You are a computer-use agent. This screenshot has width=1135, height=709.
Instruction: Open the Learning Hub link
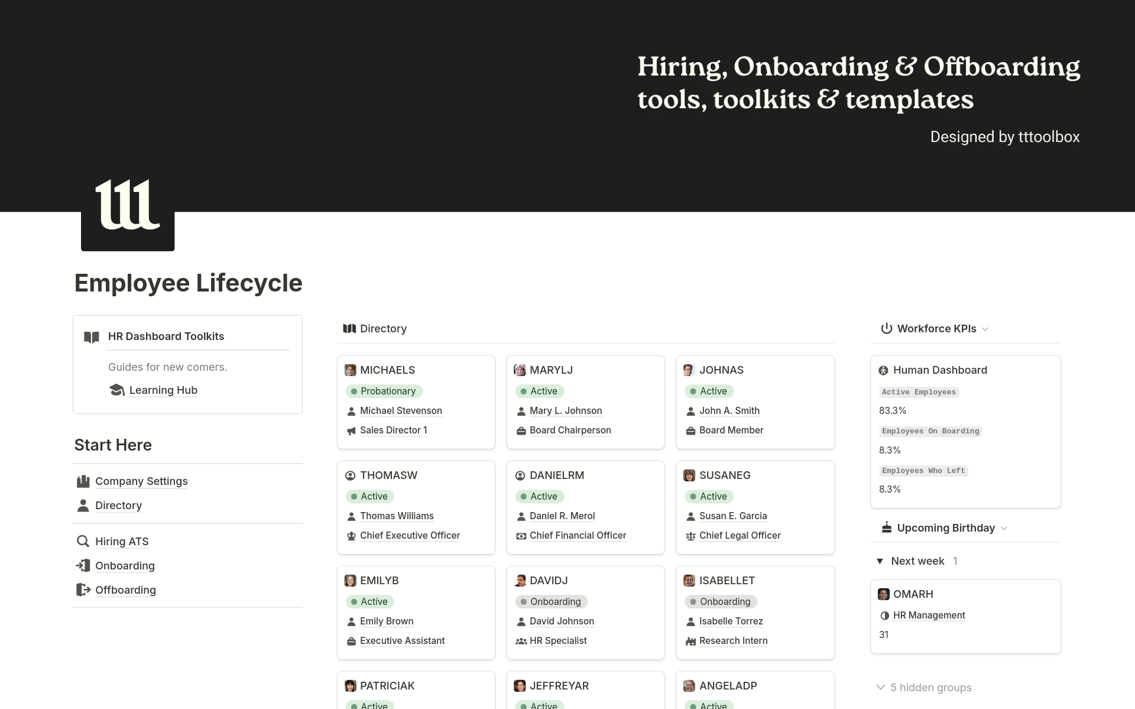(163, 390)
